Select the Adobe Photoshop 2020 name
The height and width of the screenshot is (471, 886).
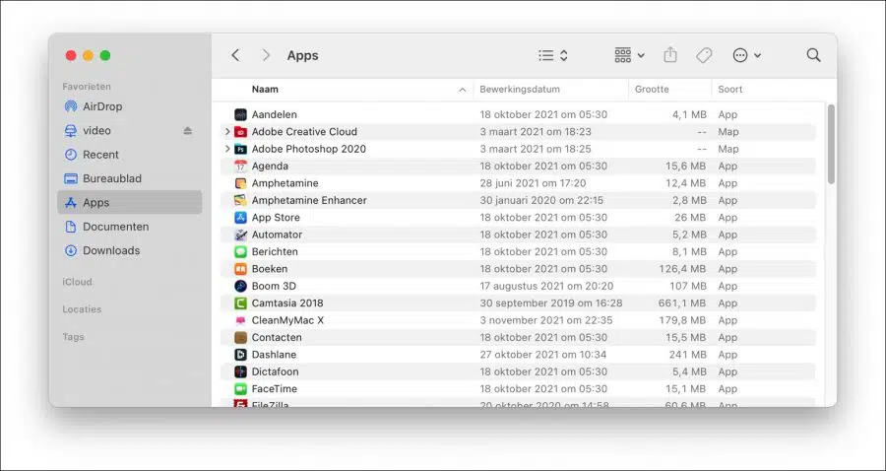pyautogui.click(x=309, y=149)
